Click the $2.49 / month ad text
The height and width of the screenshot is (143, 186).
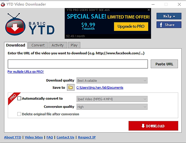(75, 36)
